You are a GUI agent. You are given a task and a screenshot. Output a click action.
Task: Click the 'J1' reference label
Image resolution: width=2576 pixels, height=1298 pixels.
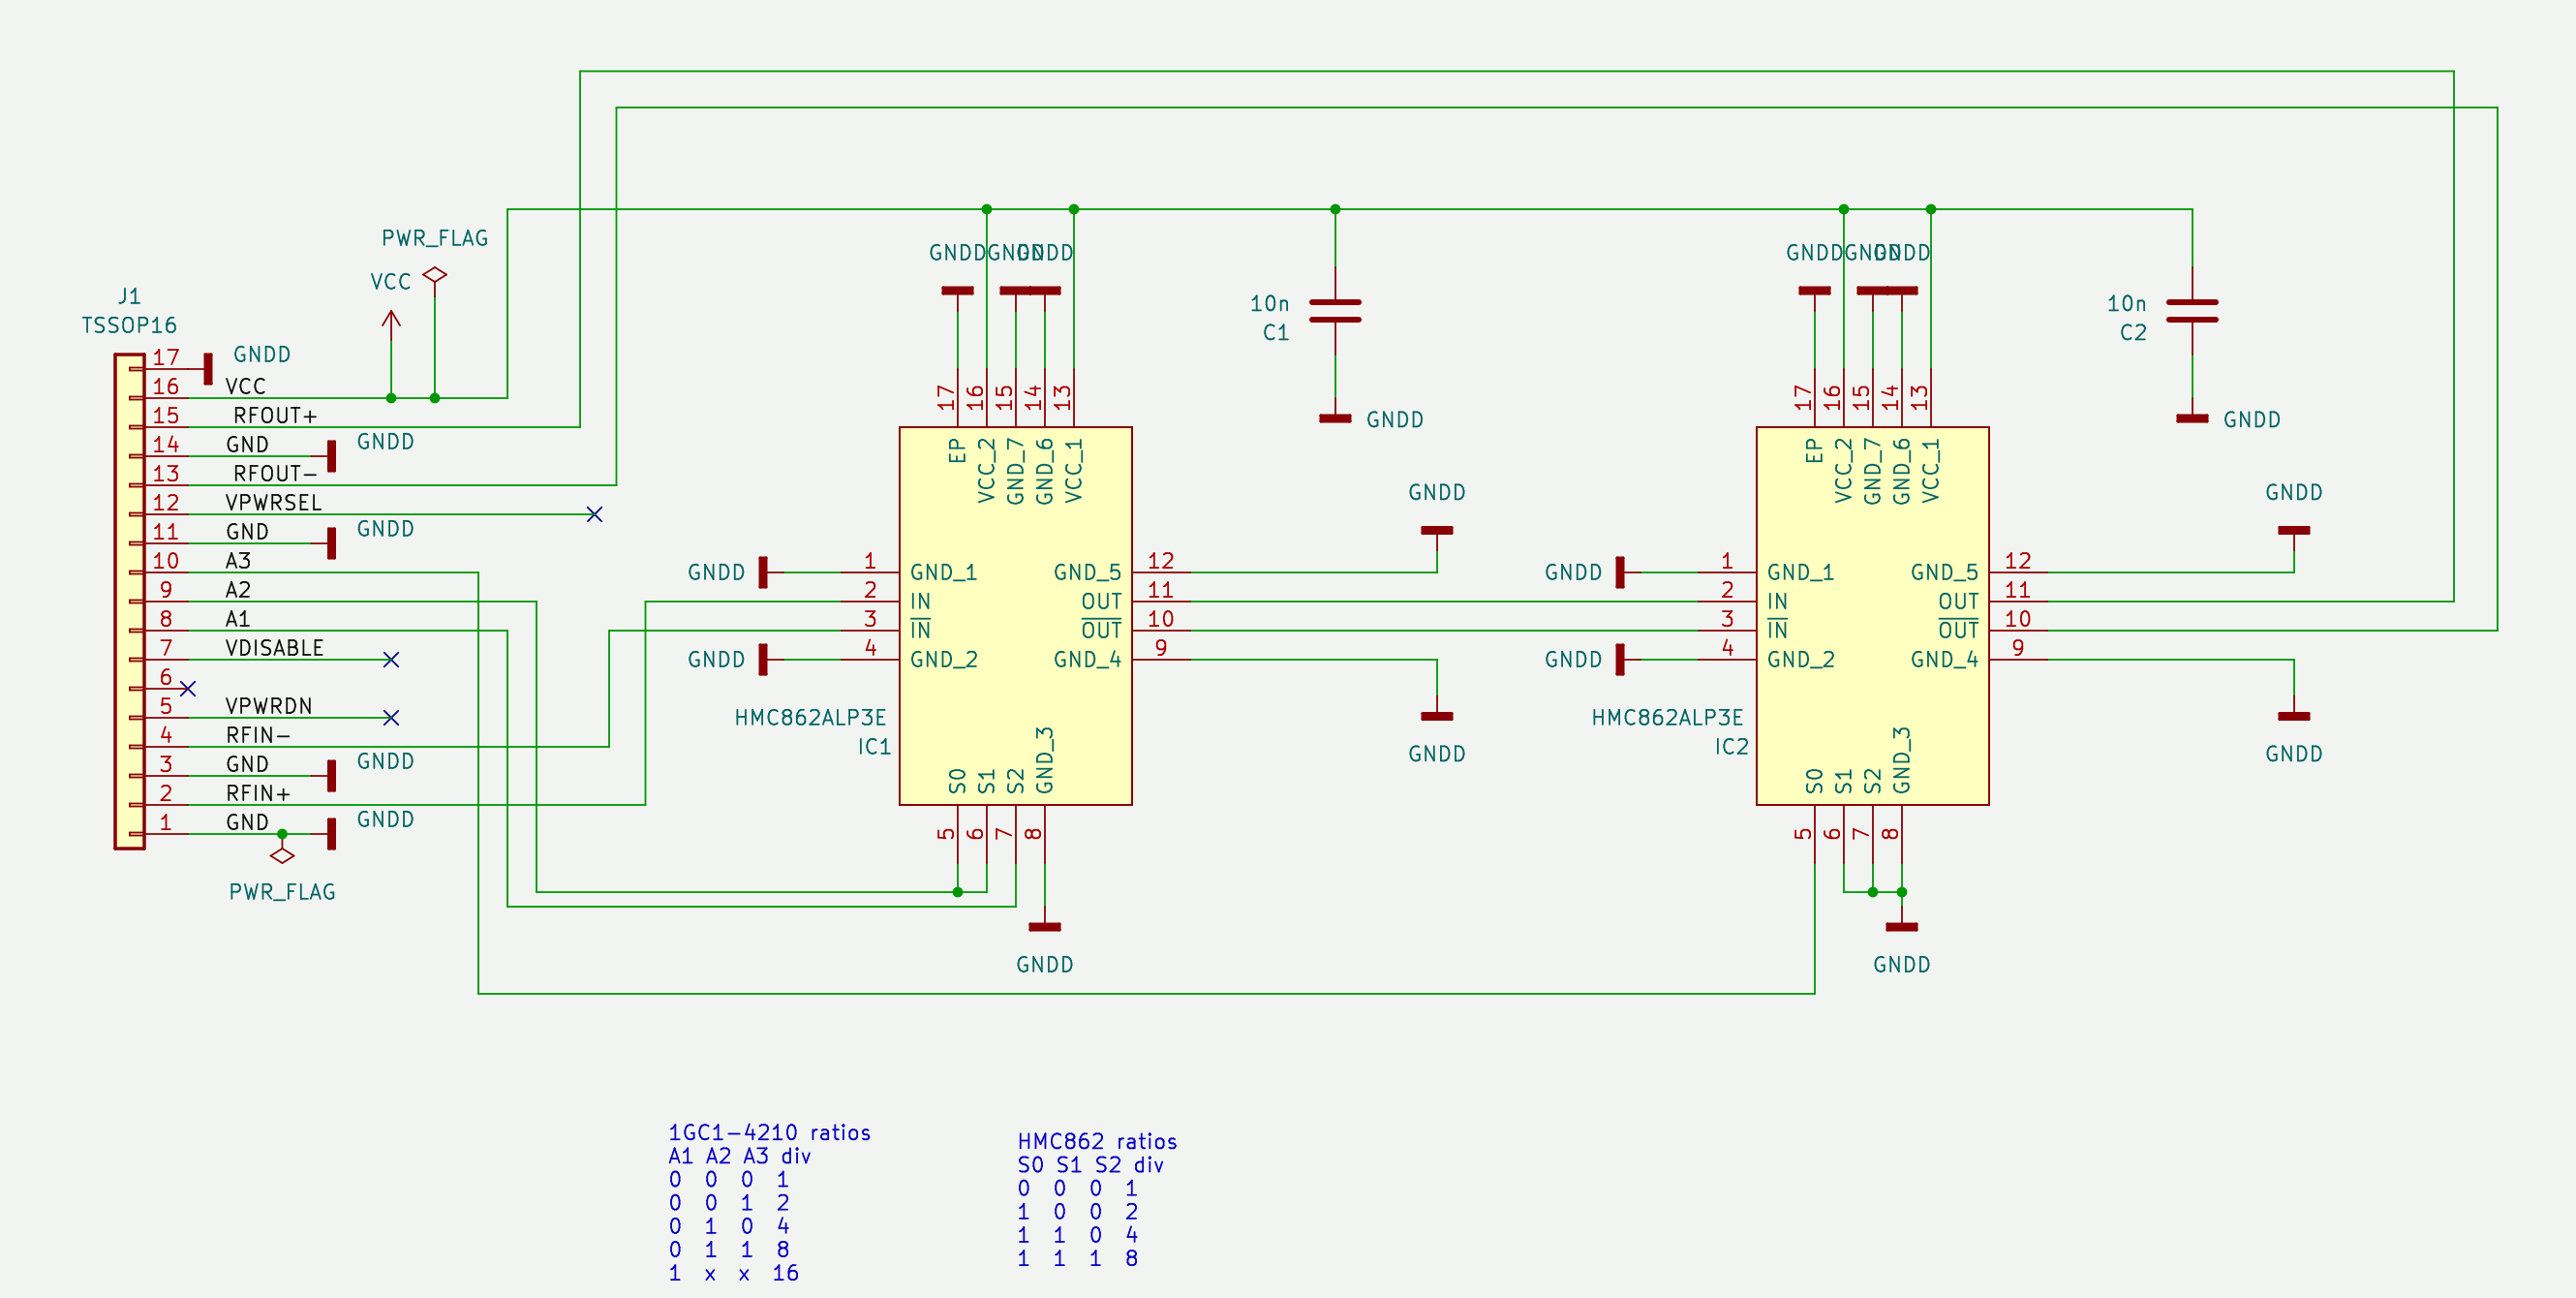point(129,297)
